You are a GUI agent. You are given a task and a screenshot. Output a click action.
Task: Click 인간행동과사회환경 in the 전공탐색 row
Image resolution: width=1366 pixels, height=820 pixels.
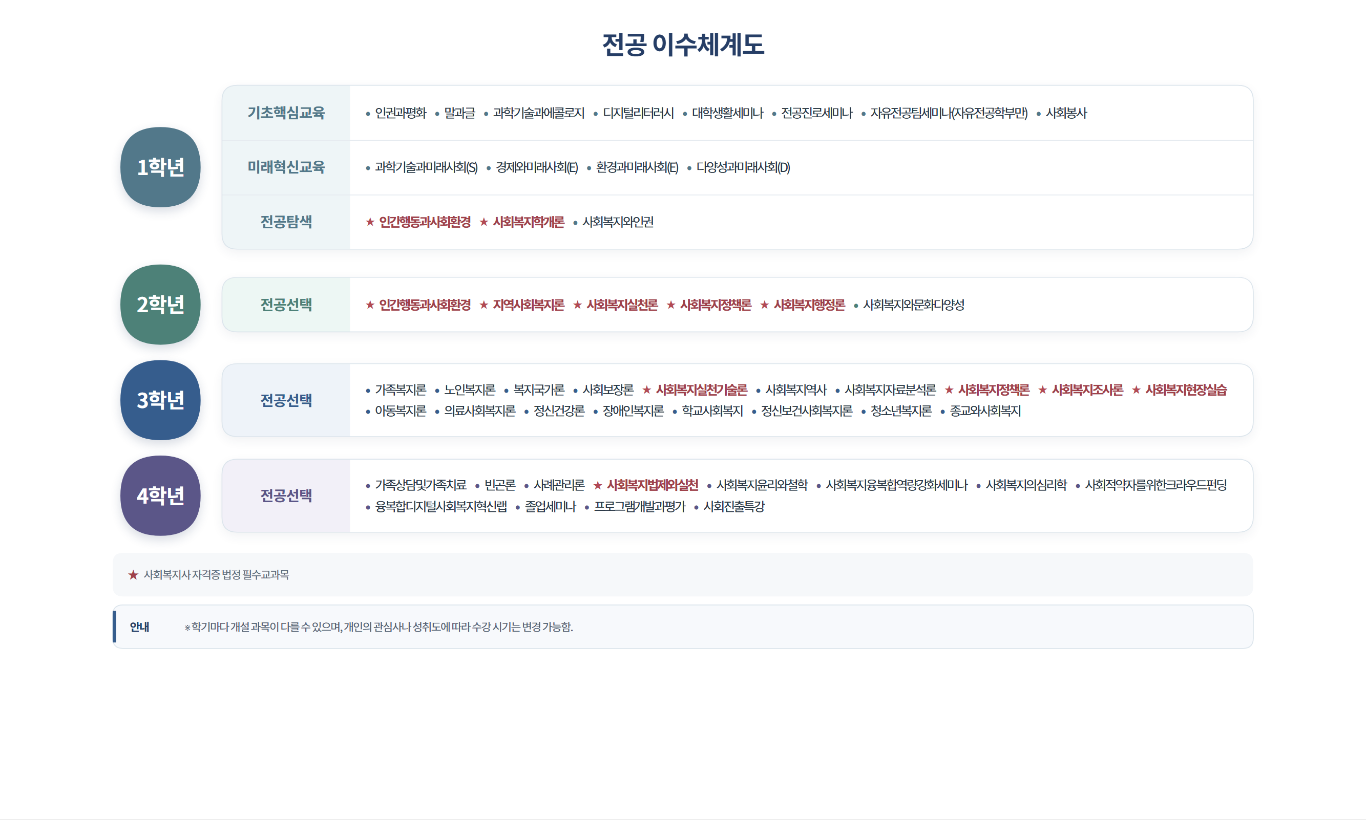(425, 222)
